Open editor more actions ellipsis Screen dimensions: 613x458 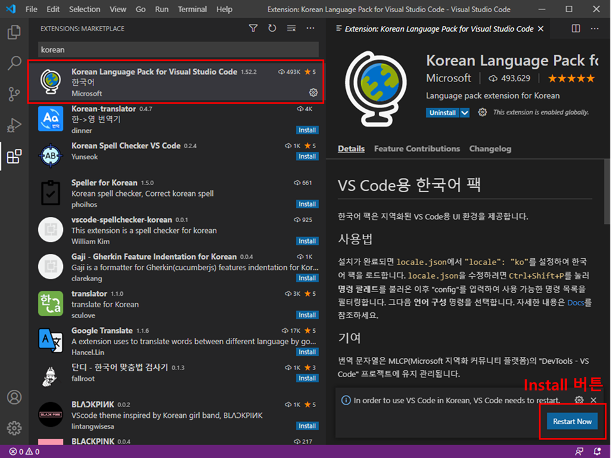point(595,29)
